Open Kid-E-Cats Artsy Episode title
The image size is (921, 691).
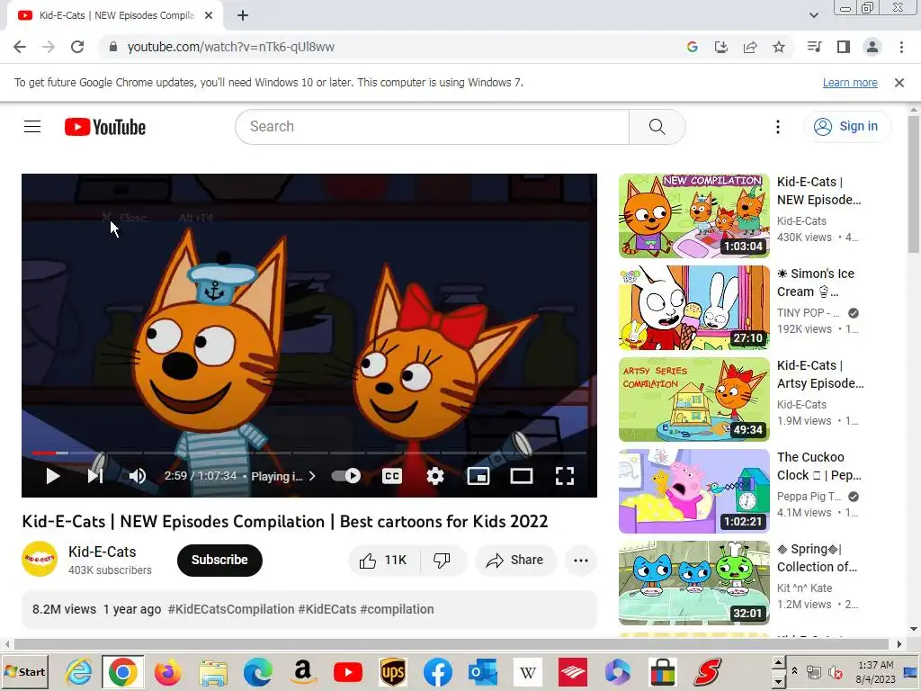coord(820,374)
